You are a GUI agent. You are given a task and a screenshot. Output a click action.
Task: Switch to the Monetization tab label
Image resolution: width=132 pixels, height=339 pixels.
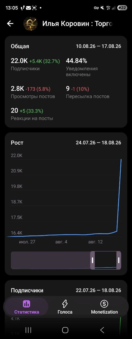point(104,312)
